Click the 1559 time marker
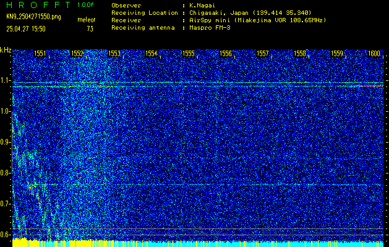Screen dimensions: 389x247 point(337,54)
